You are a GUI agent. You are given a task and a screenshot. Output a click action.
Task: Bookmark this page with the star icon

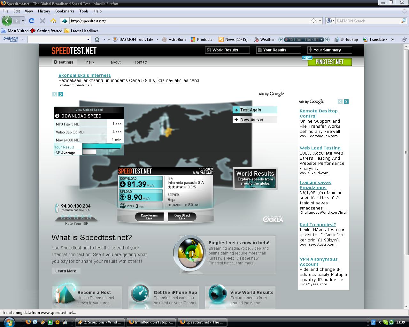tap(313, 21)
